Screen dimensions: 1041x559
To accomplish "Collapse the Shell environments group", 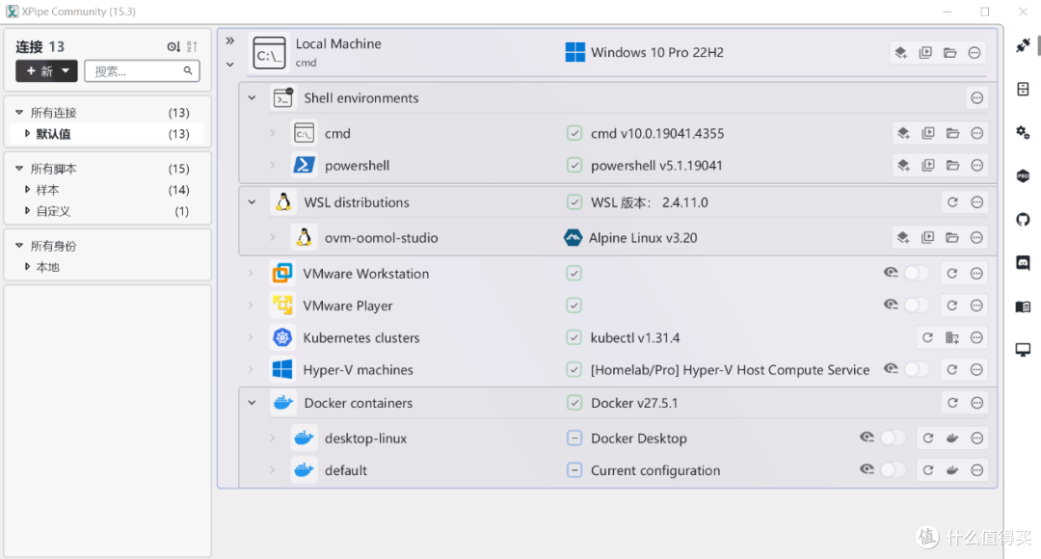I will pyautogui.click(x=252, y=97).
